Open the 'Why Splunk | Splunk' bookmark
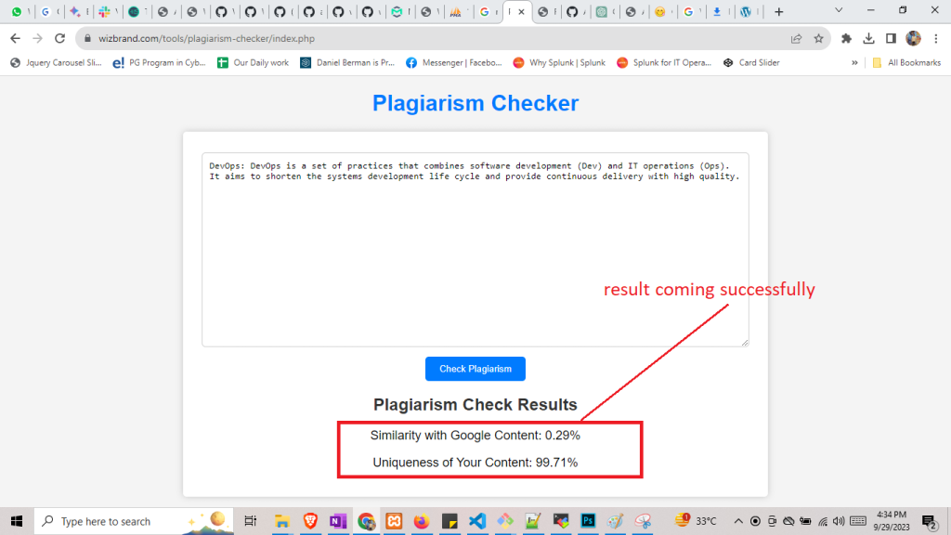This screenshot has width=951, height=535. pyautogui.click(x=559, y=63)
